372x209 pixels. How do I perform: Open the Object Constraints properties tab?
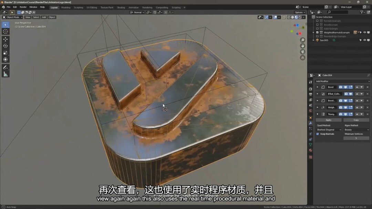(311, 140)
